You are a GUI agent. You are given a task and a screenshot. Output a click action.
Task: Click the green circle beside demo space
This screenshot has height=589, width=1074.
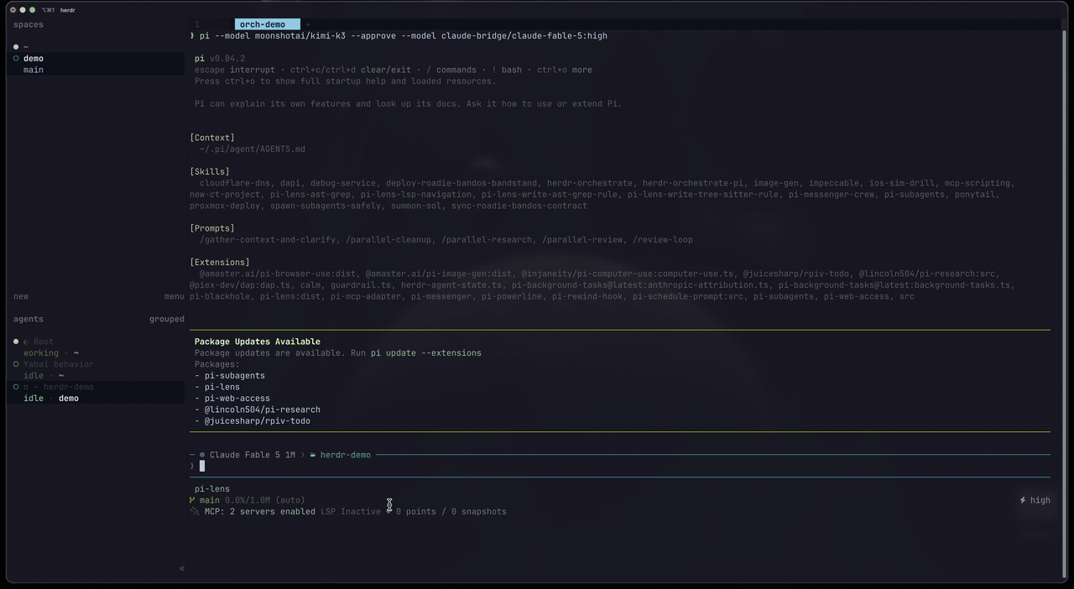point(16,59)
